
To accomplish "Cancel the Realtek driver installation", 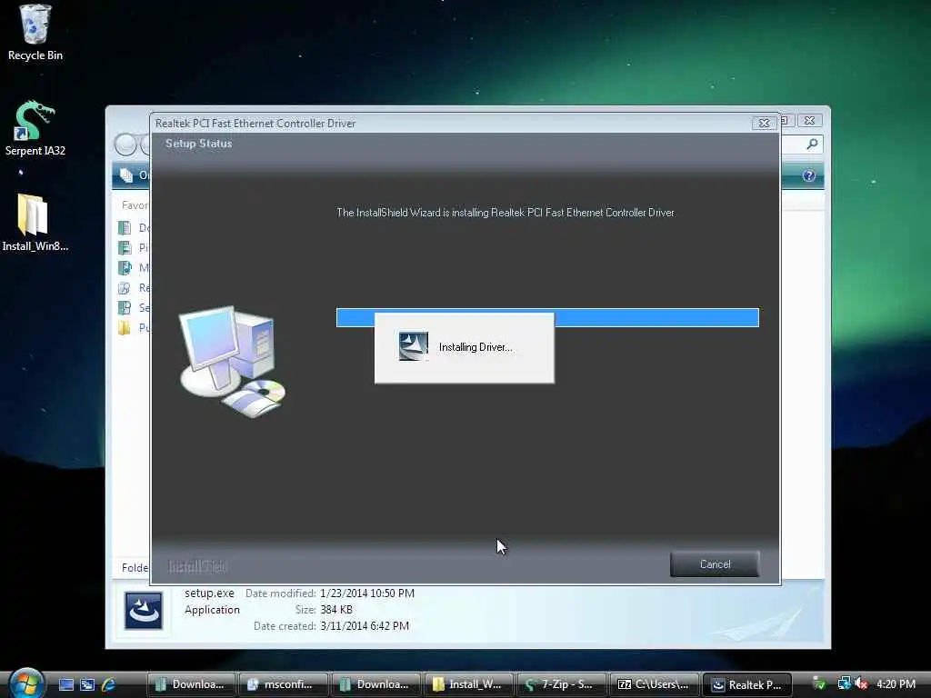I will coord(715,563).
